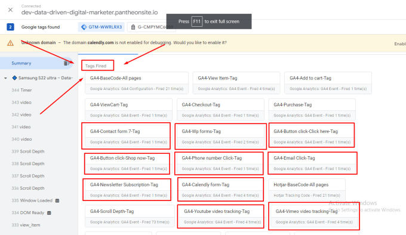
Task: Open GA4-Vimeo video tracking-Tag card
Action: (x=314, y=216)
